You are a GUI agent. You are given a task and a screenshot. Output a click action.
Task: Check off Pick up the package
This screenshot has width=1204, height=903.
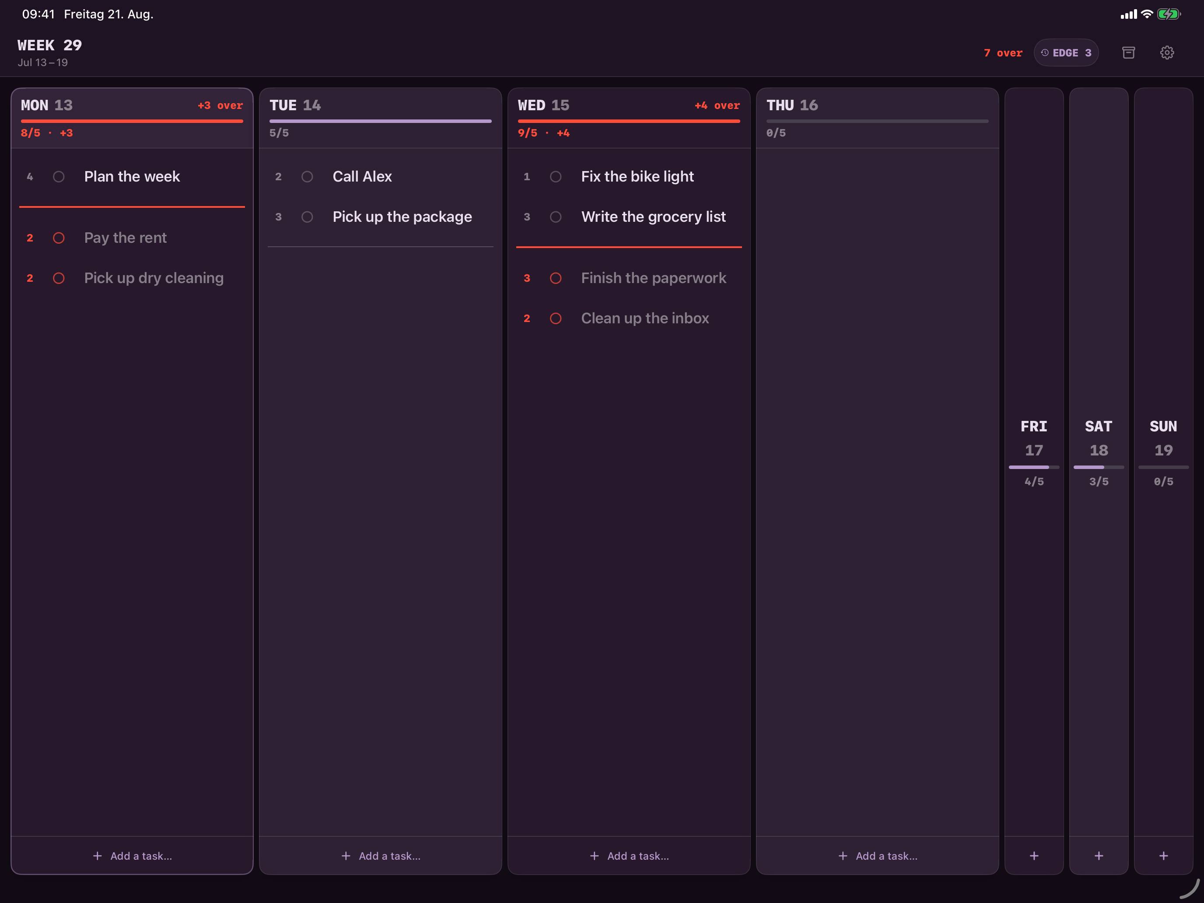[x=307, y=217]
